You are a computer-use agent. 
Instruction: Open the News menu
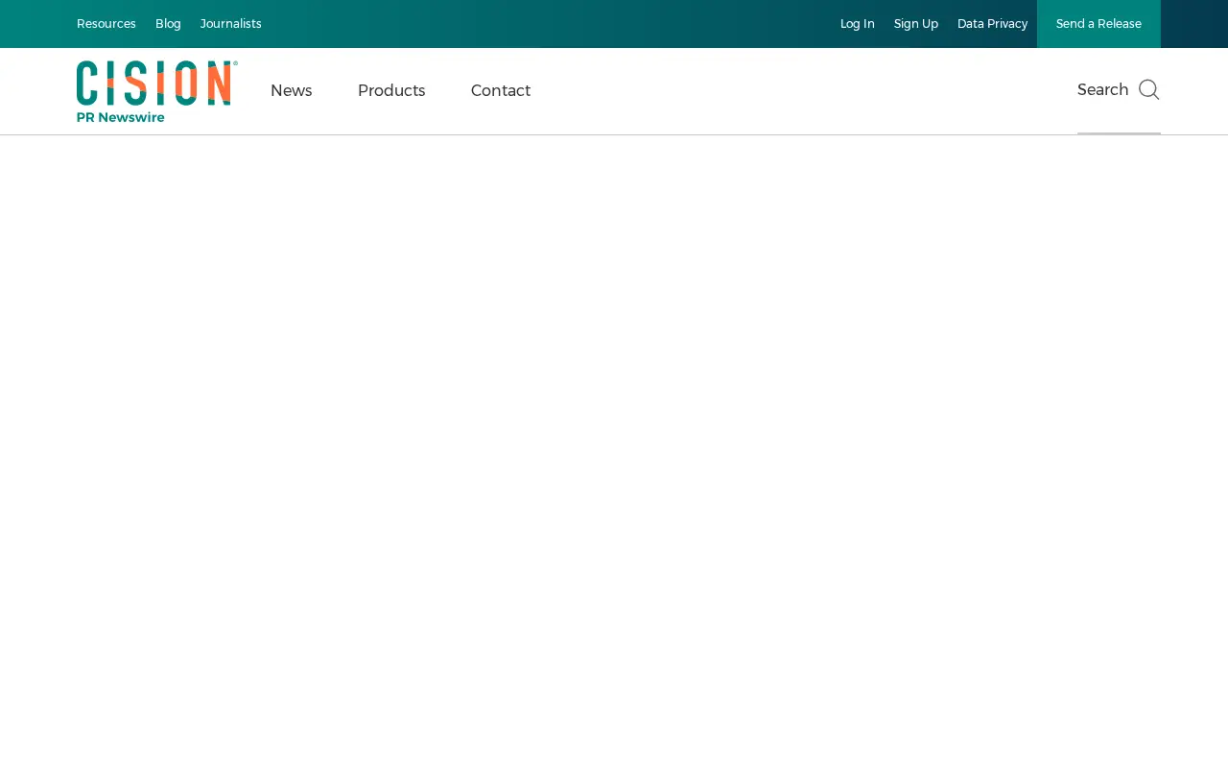coord(292,90)
